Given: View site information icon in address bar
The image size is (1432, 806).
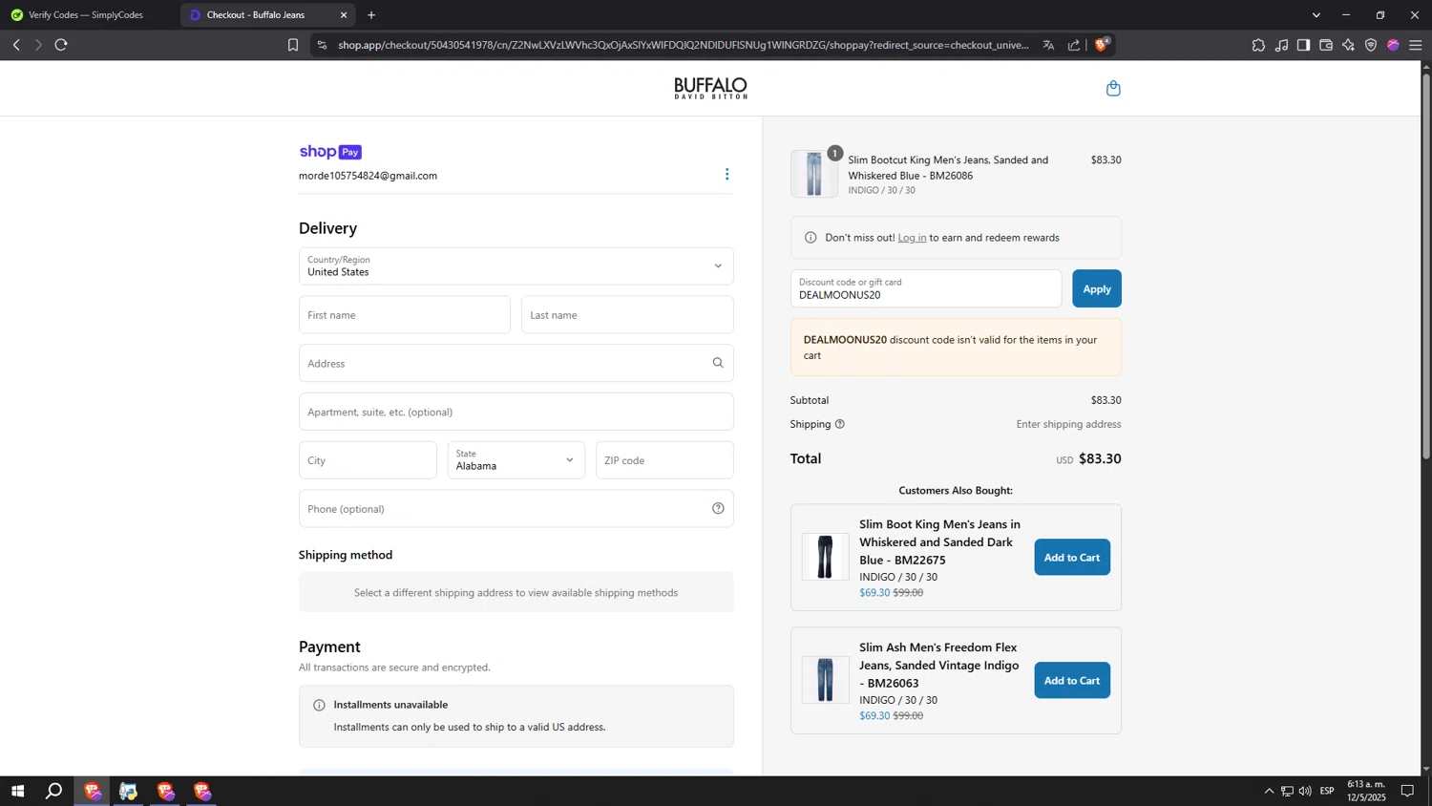Looking at the screenshot, I should point(322,45).
